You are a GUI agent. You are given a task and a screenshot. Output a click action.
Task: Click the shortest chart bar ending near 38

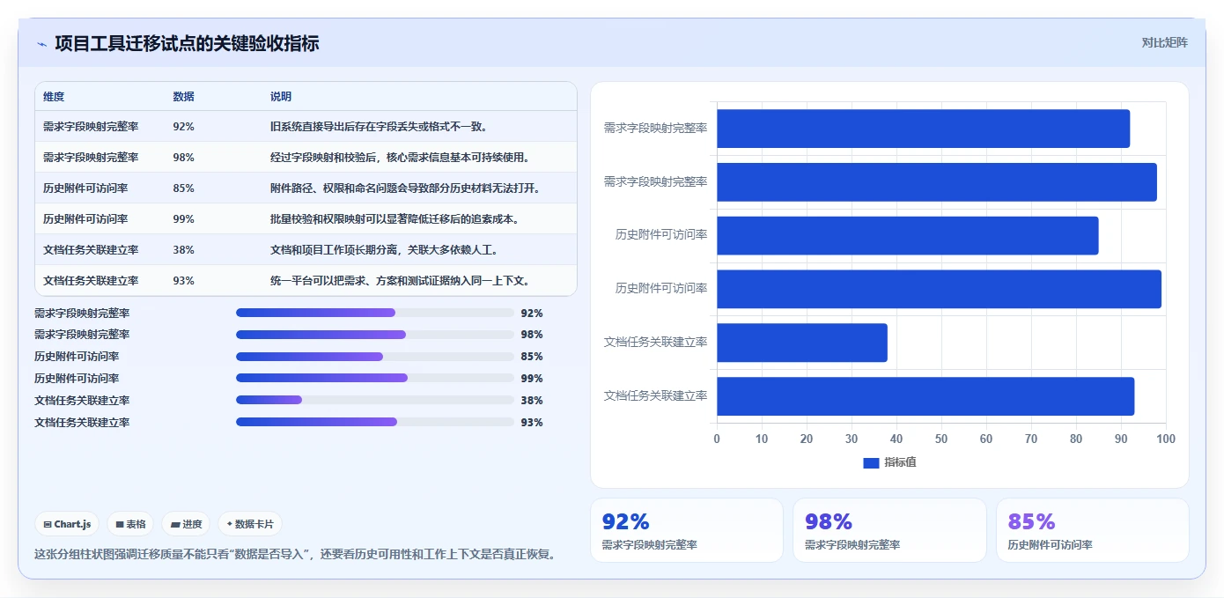pyautogui.click(x=802, y=343)
